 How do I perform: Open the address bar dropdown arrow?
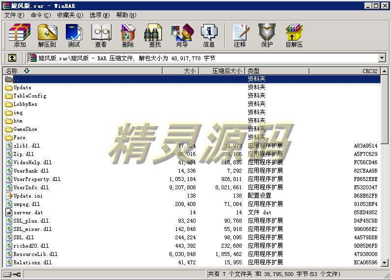382,58
